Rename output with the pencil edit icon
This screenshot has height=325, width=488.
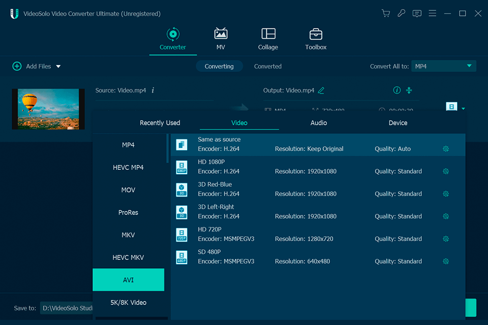321,90
